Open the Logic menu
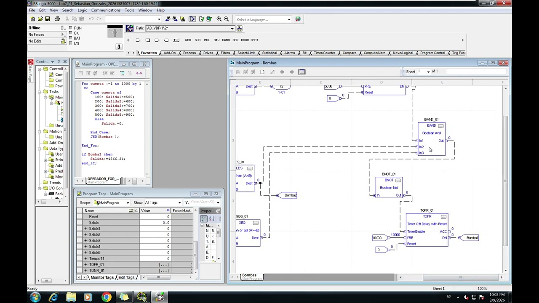The width and height of the screenshot is (539, 303). pos(82,10)
